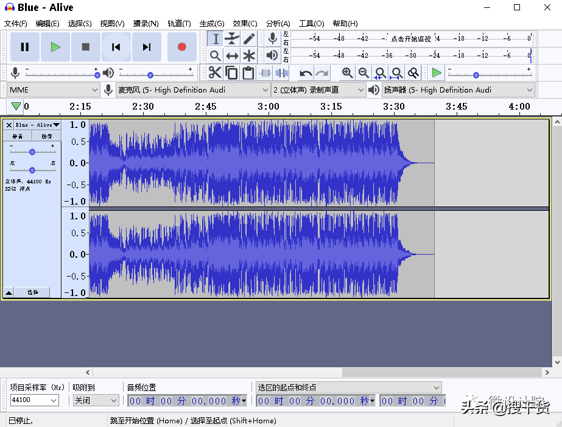Open the Blue - Alive track menu

pos(37,125)
